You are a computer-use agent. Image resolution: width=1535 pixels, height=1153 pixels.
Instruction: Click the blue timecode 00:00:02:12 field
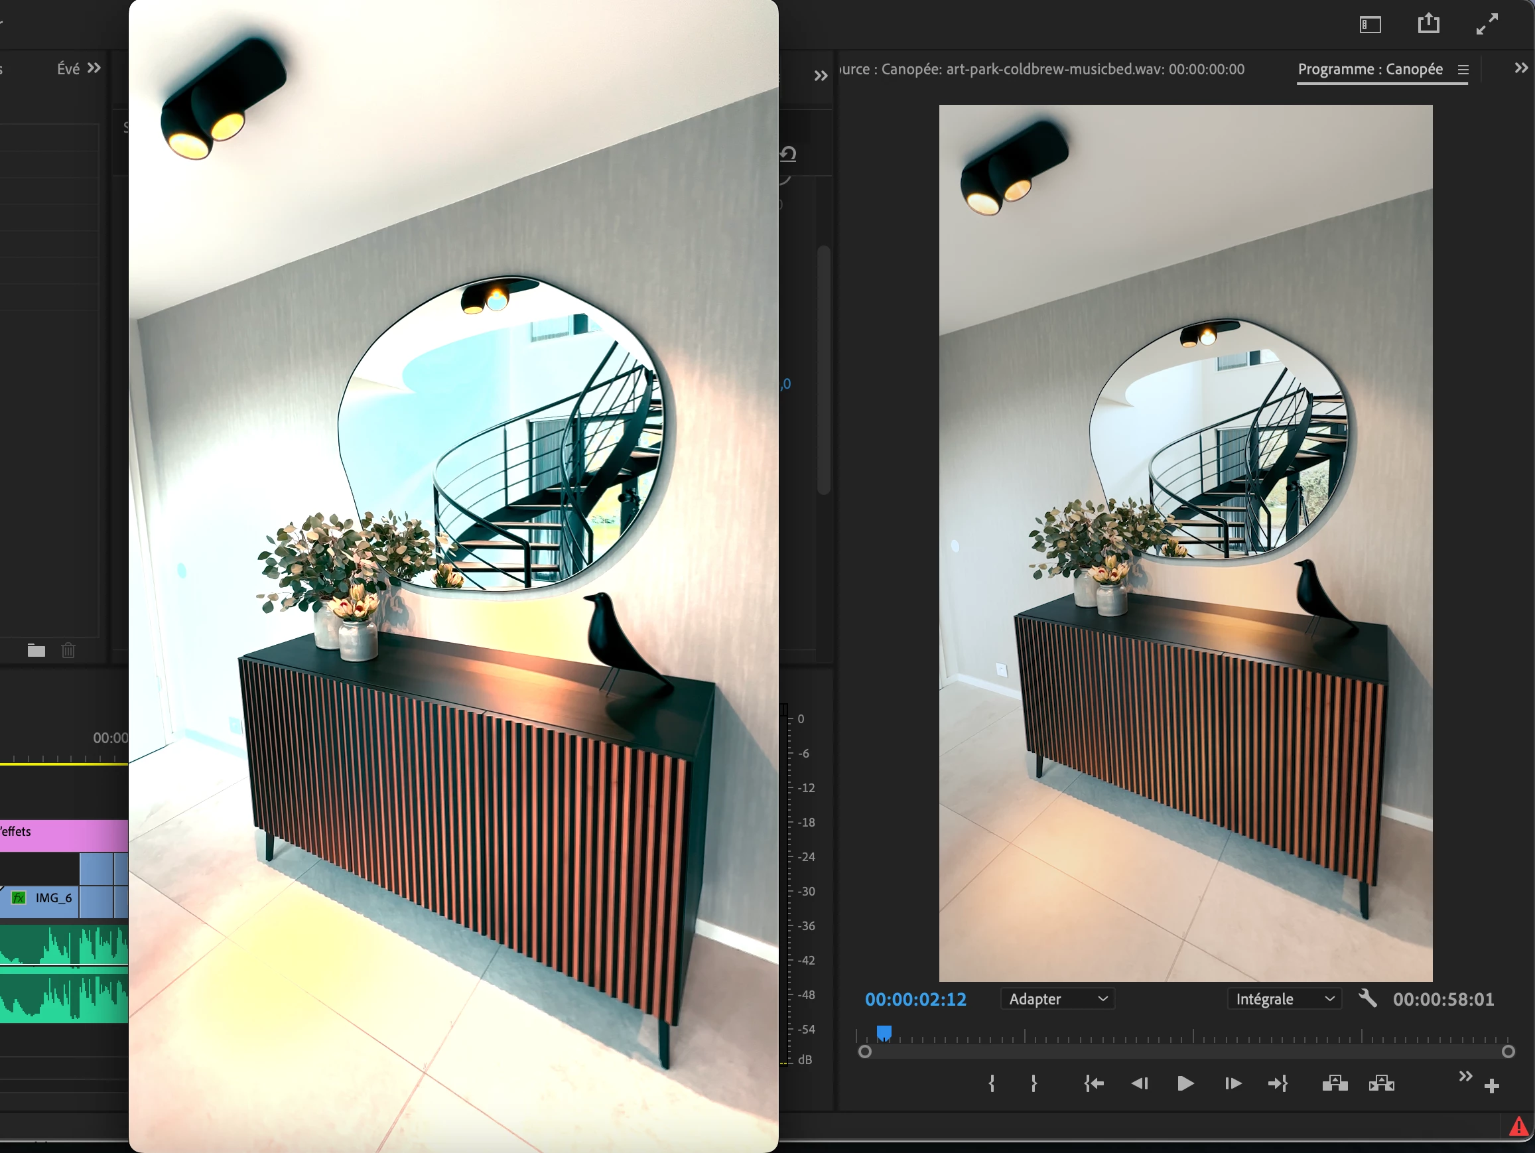(x=915, y=999)
